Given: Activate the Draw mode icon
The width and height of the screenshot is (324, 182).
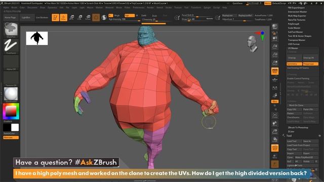Looking at the screenshot, I should click(63, 18).
